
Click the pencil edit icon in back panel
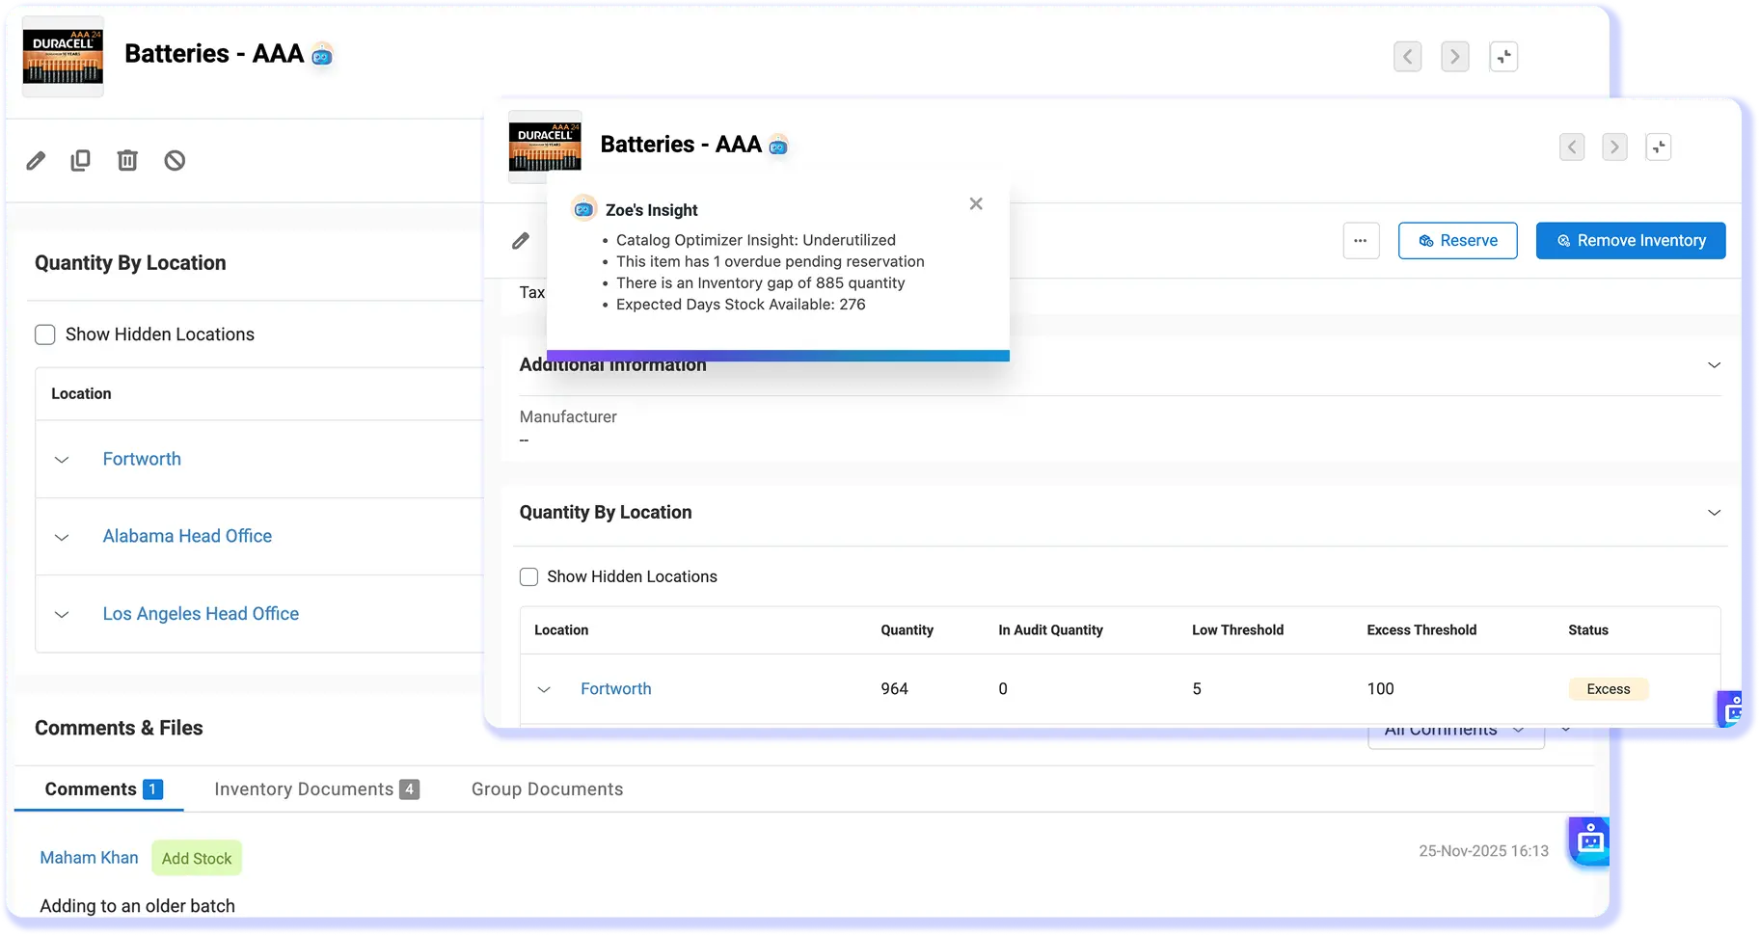click(x=36, y=161)
